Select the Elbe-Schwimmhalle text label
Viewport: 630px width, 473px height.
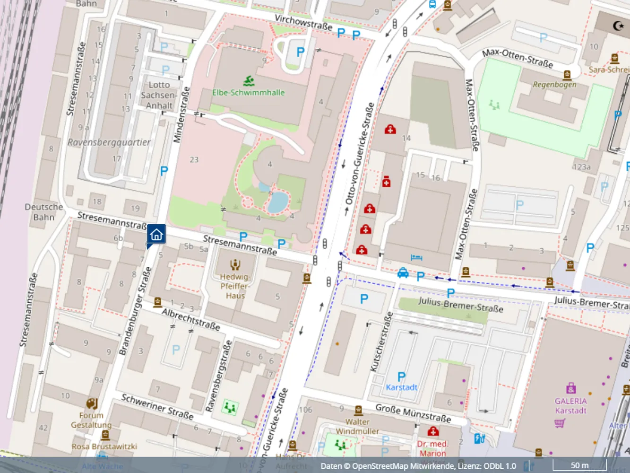[x=249, y=92]
